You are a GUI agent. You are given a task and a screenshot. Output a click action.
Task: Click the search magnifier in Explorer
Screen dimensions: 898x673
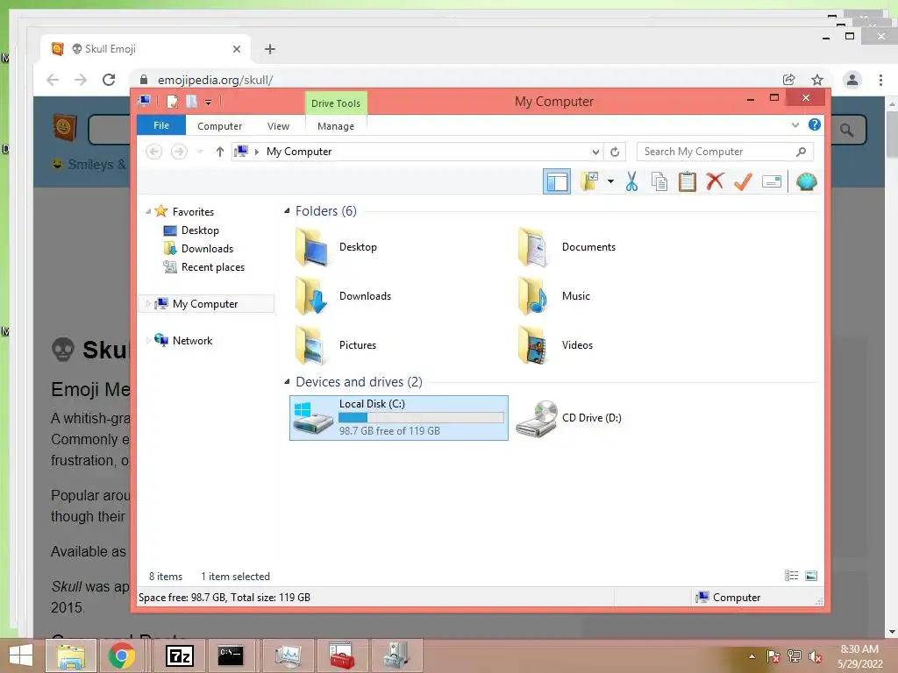[x=802, y=152]
